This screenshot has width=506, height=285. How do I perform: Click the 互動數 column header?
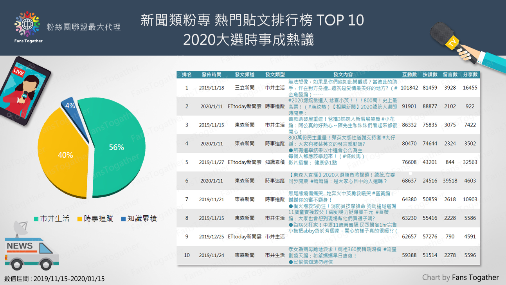(409, 74)
